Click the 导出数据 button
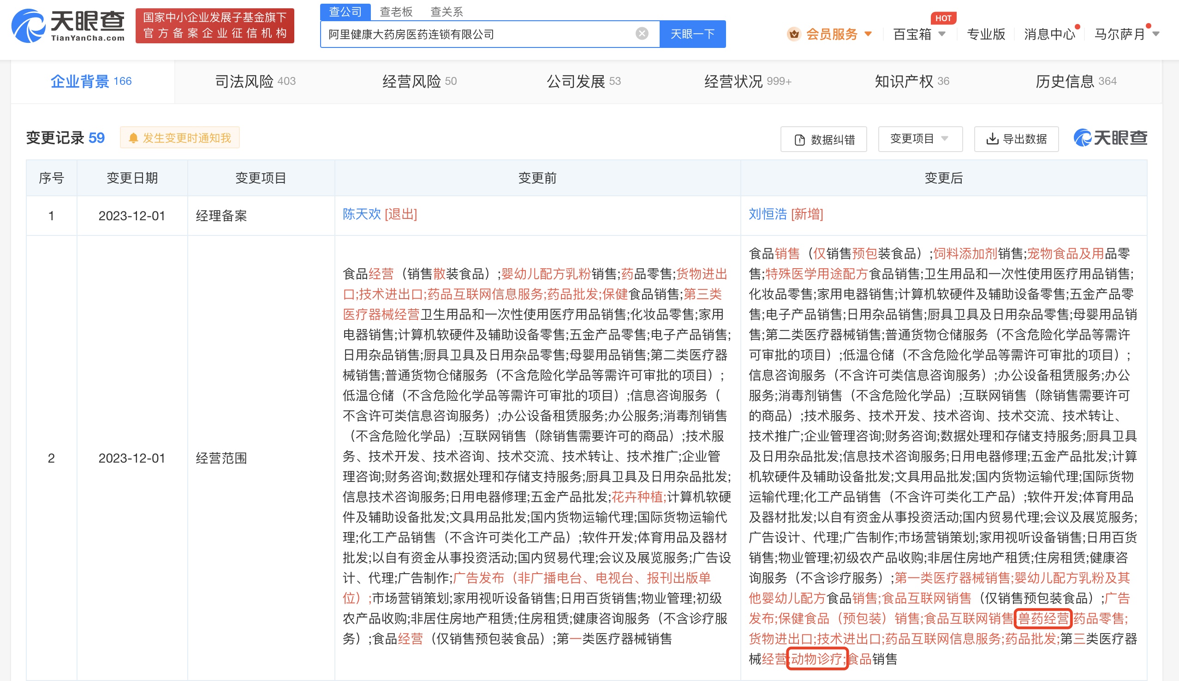Image resolution: width=1179 pixels, height=681 pixels. pyautogui.click(x=1016, y=139)
